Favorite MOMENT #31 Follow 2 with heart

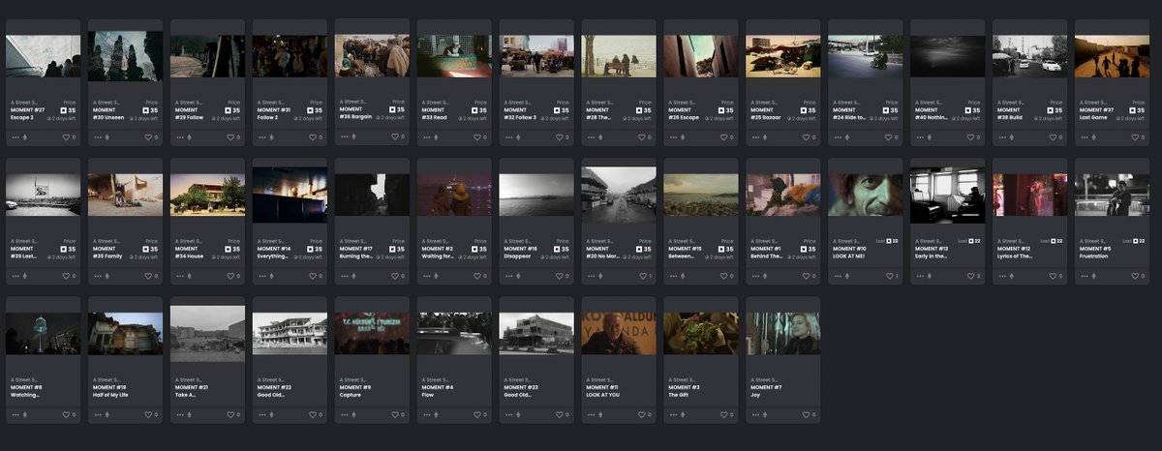pyautogui.click(x=314, y=137)
